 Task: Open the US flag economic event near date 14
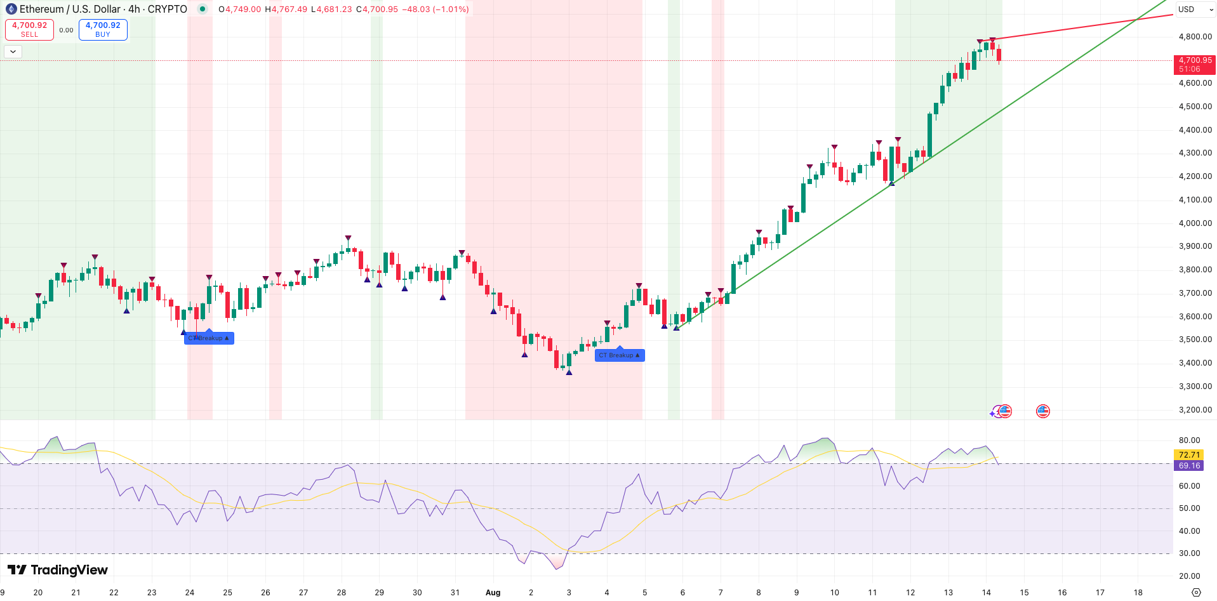pyautogui.click(x=1004, y=411)
